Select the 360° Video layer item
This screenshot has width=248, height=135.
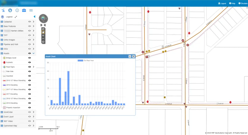click(8, 121)
